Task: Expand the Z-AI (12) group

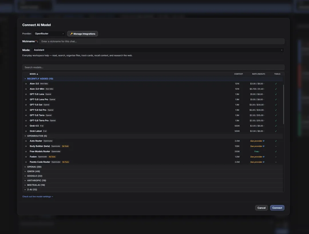Action: 25,189
